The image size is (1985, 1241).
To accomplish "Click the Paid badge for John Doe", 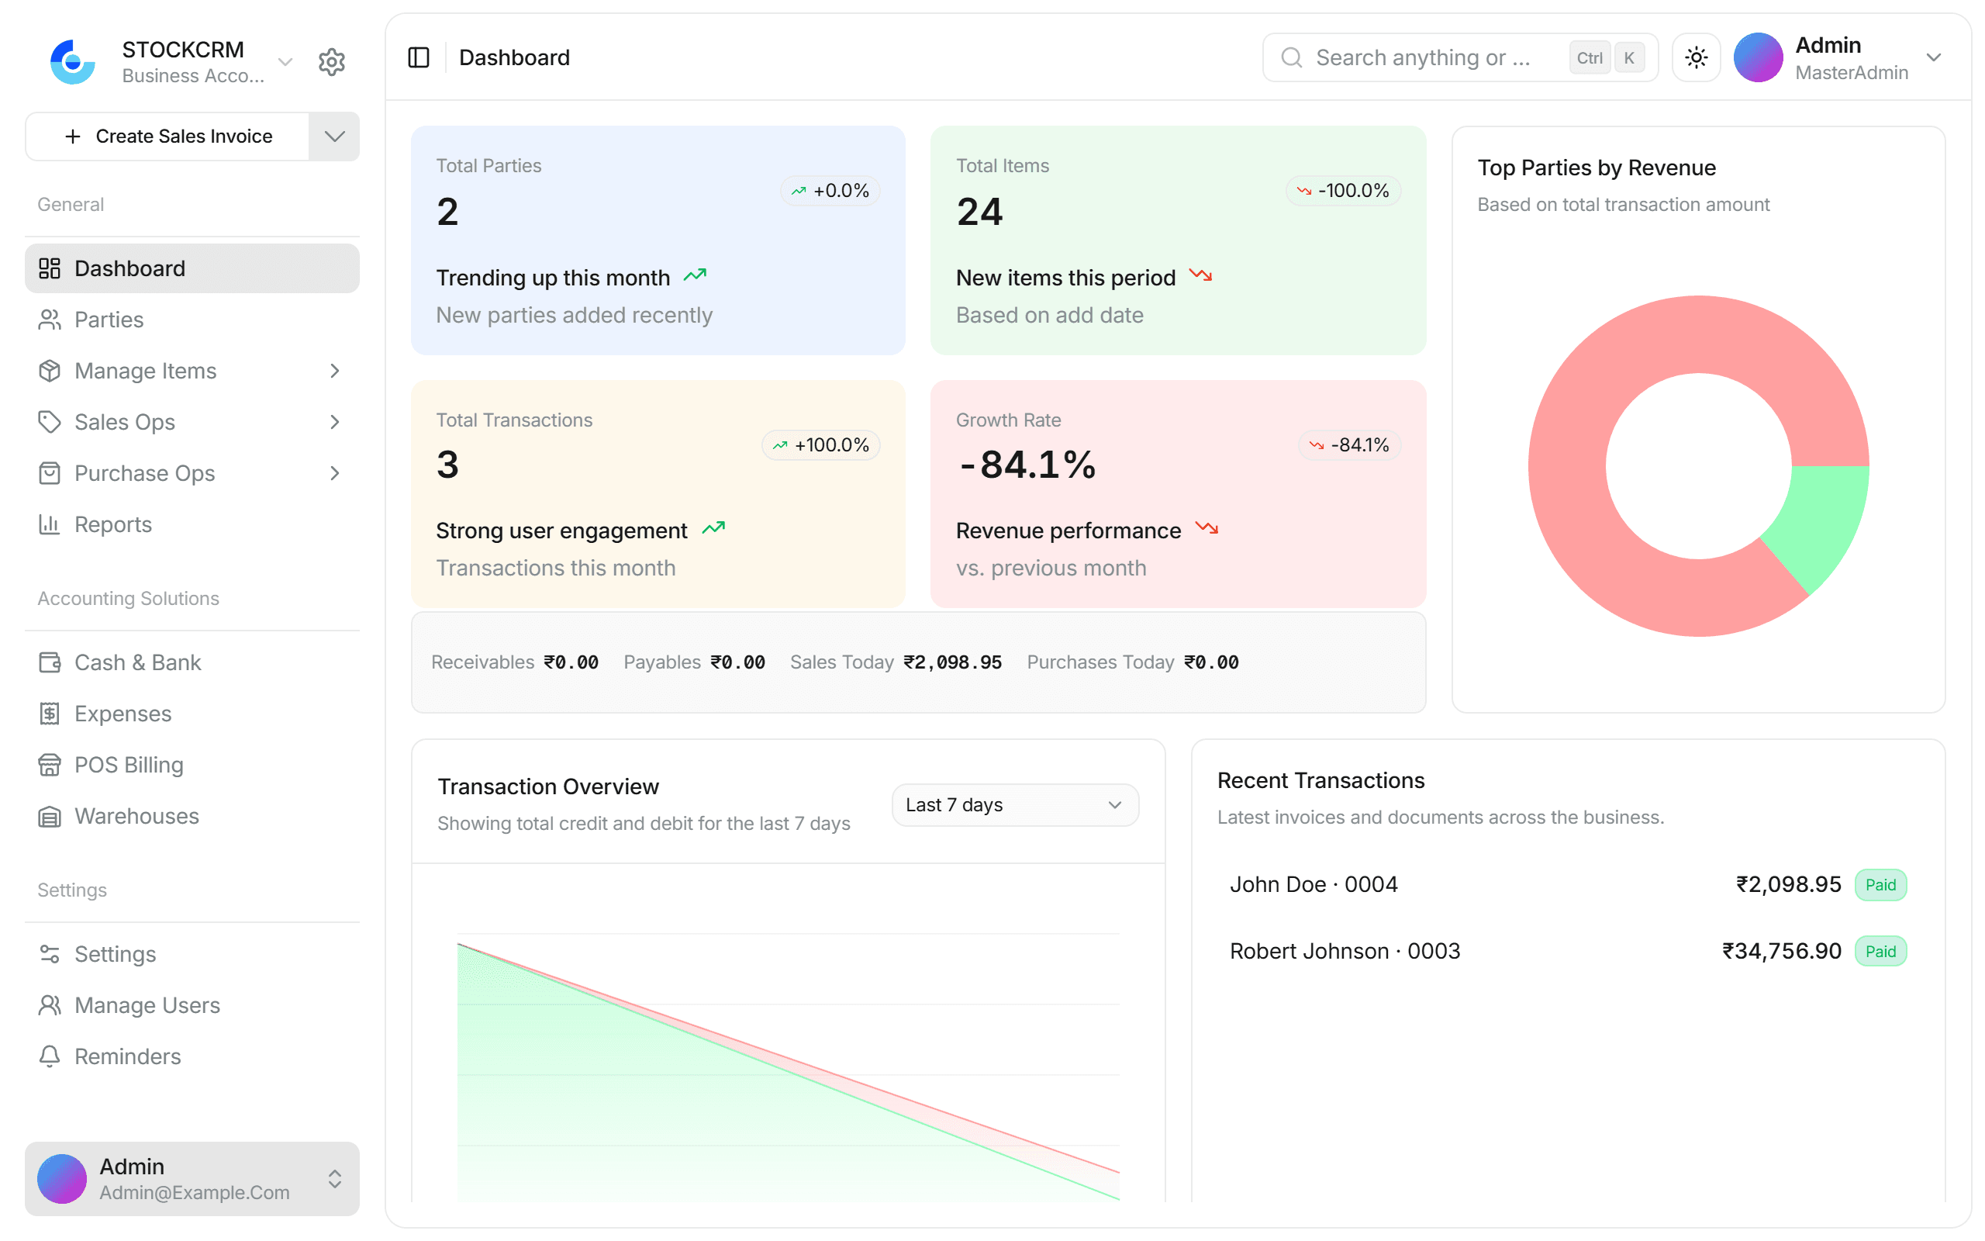I will coord(1880,885).
